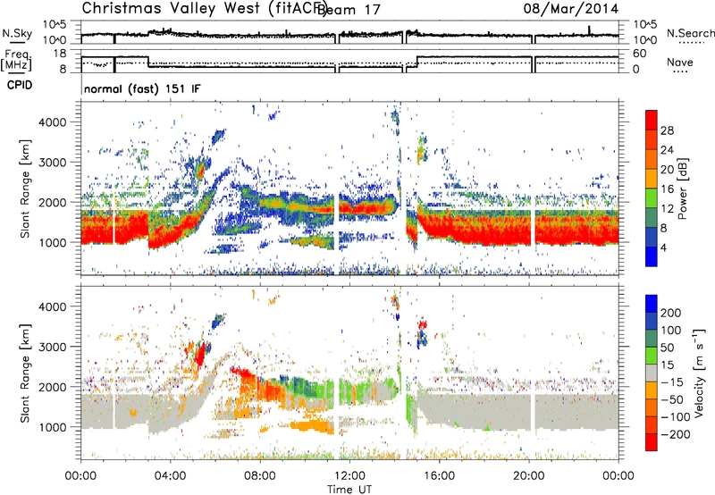Click the orange velocity band near 10:00, 1000 km

tap(314, 427)
